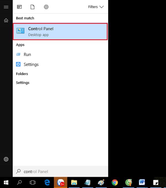Image resolution: width=166 pixels, height=188 pixels.
Task: Click the Settings category heading below Folders
Action: (22, 83)
